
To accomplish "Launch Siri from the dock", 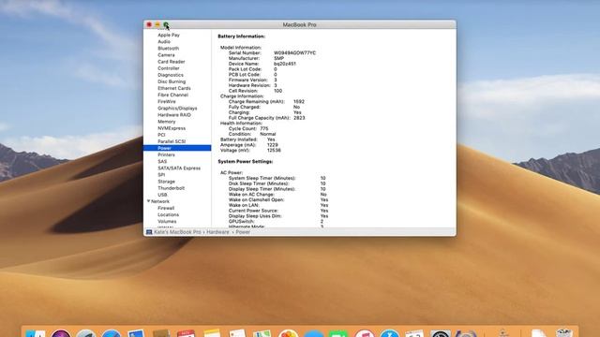I will click(x=61, y=333).
